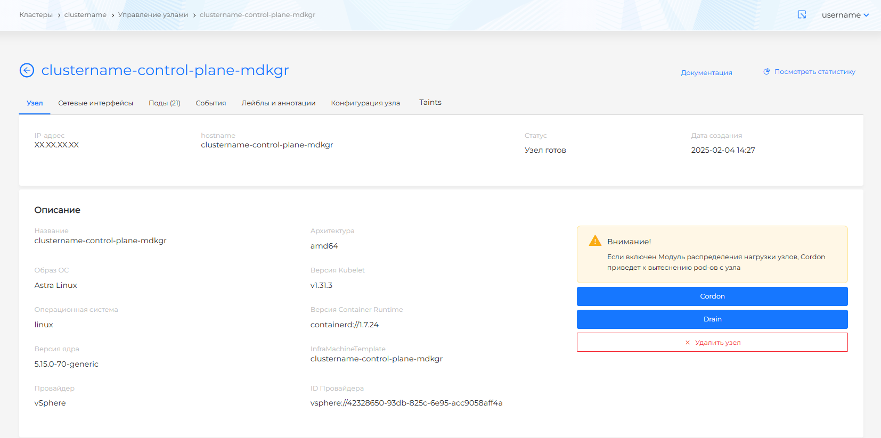Click Посмотреть статистику link
This screenshot has width=881, height=438.
click(814, 72)
